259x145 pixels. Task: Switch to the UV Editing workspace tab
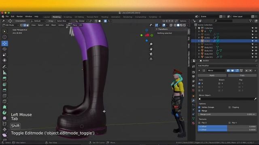click(79, 17)
